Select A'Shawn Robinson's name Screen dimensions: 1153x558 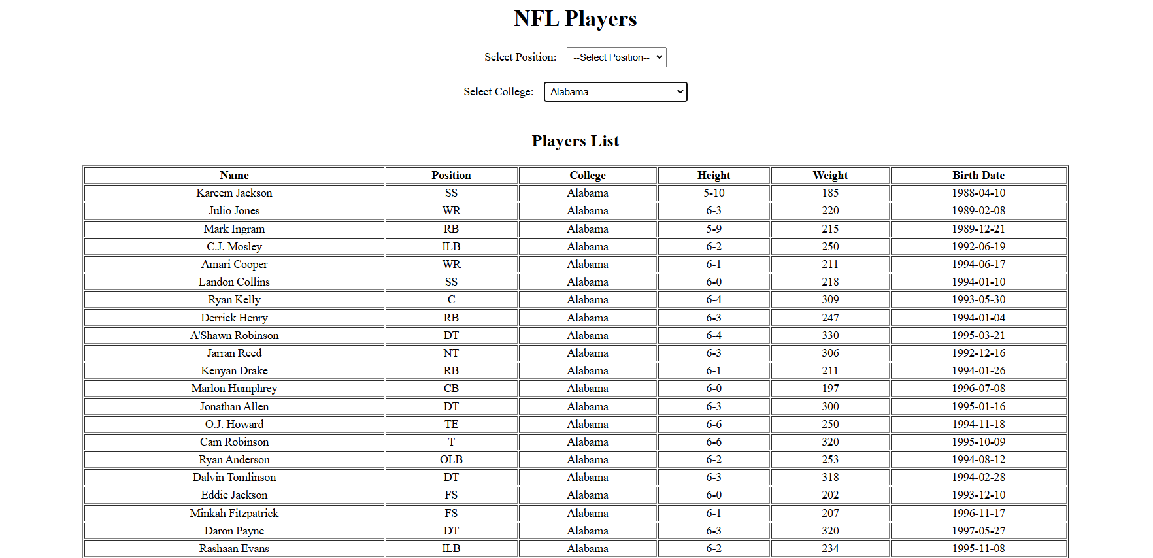(x=234, y=335)
